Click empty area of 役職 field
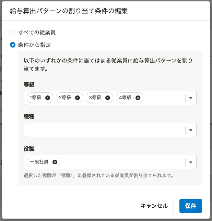This screenshot has width=212, height=221. 120,162
